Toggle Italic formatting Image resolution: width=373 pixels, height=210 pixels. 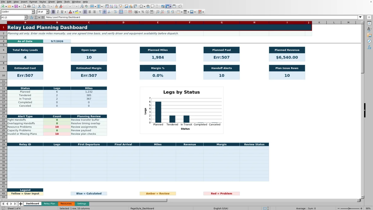click(58, 12)
